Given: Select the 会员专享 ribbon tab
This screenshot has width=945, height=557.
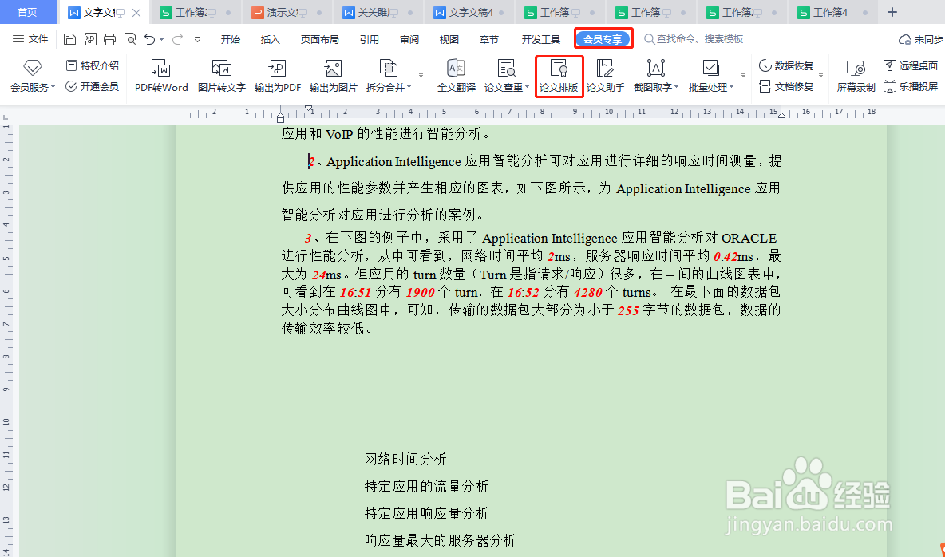Looking at the screenshot, I should tap(603, 39).
